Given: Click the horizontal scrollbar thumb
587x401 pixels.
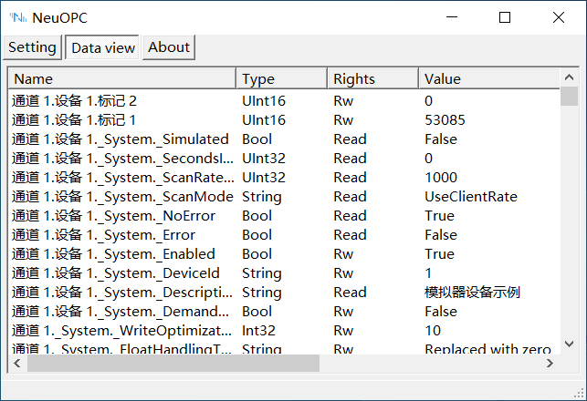Looking at the screenshot, I should pos(173,363).
